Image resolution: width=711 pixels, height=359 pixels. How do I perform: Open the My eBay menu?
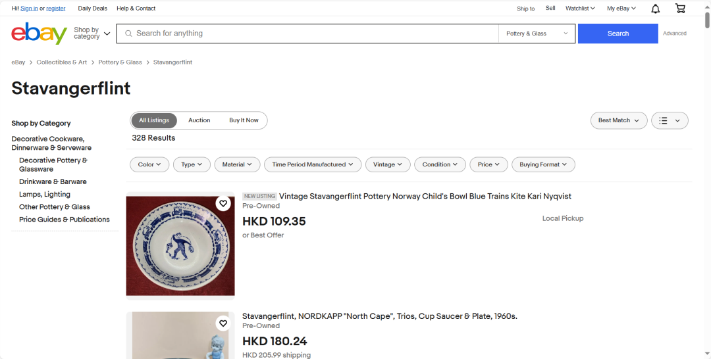pos(621,9)
